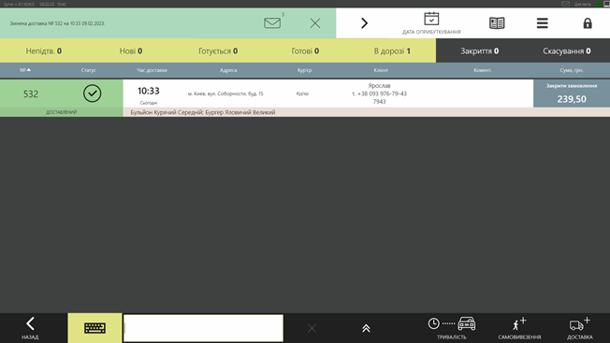
Task: Open the Закриття tab
Action: tap(479, 50)
